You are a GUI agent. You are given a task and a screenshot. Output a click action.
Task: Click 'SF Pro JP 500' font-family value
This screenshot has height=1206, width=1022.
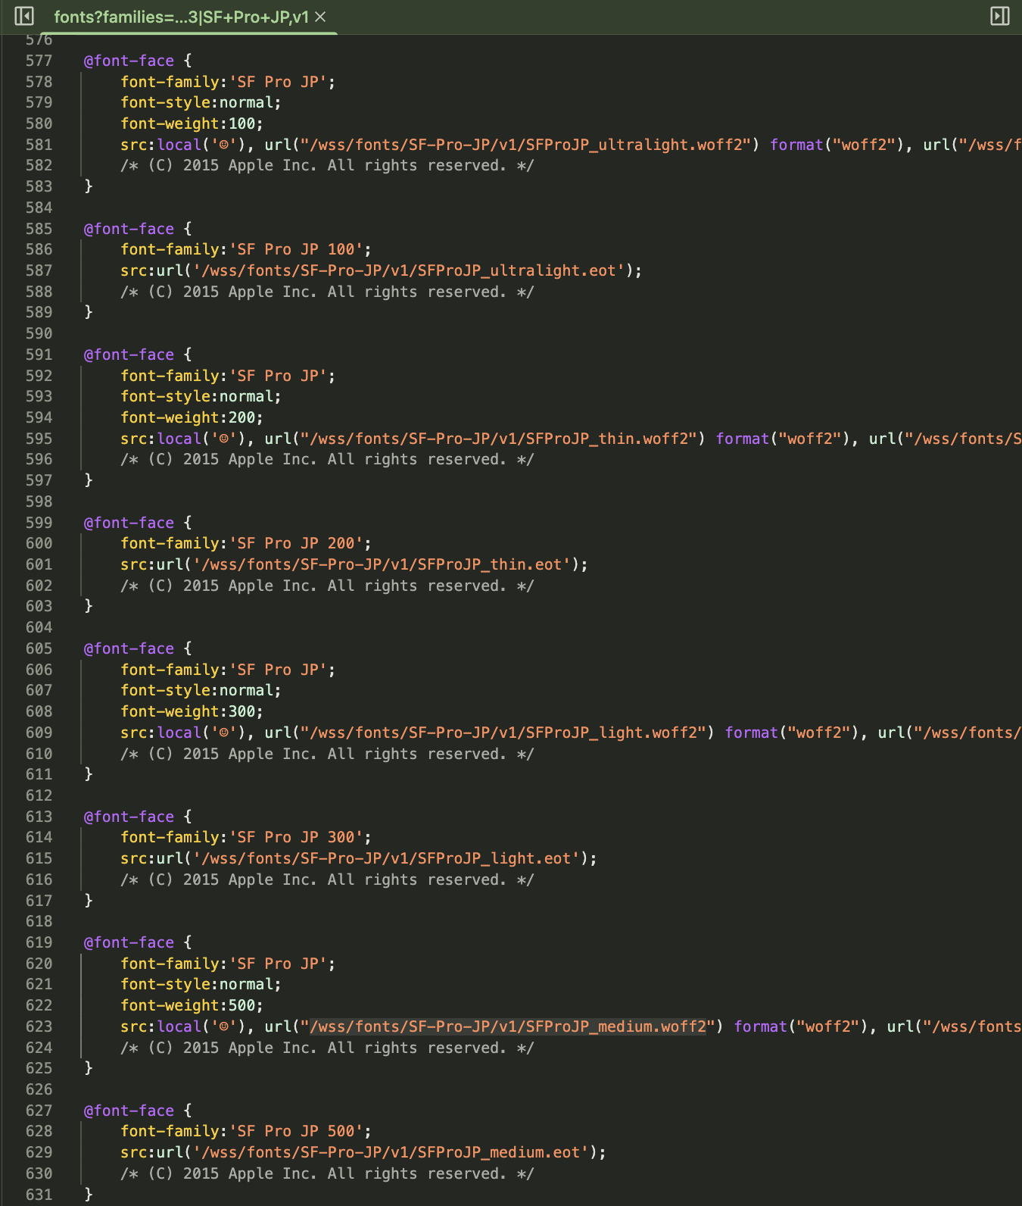[296, 1131]
